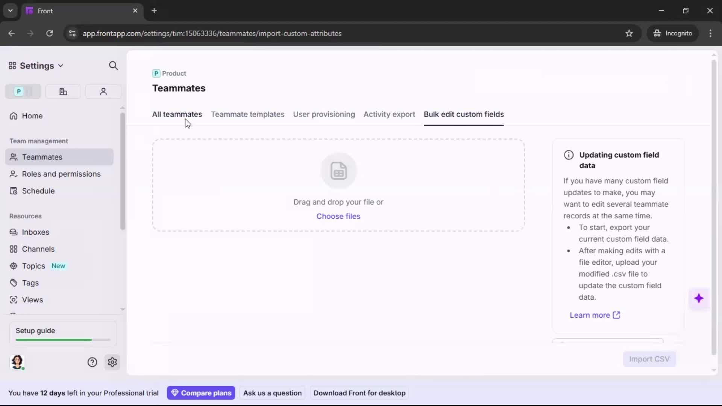Open the browser tab search chevron
722x406 pixels.
pos(10,11)
